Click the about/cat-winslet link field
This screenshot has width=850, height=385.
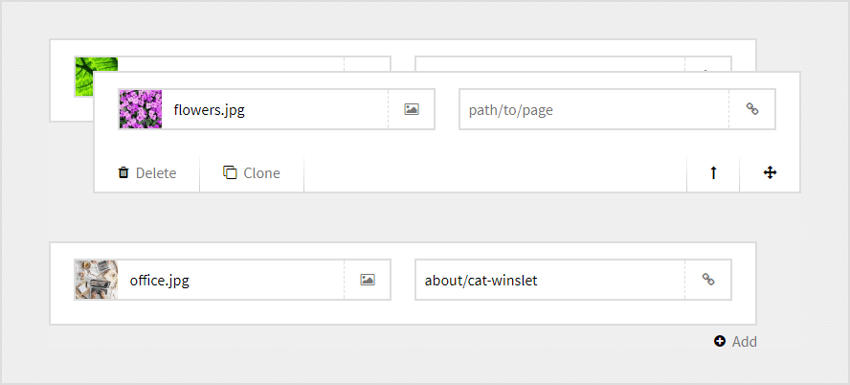[549, 280]
